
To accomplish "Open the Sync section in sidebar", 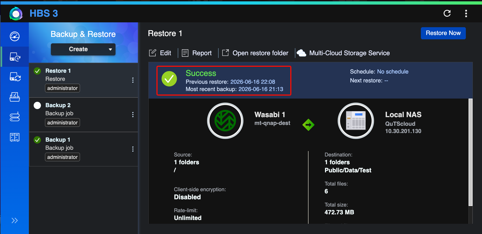I will pos(15,77).
